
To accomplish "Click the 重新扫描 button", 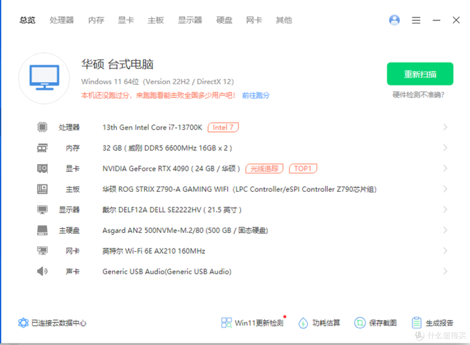I will point(420,74).
